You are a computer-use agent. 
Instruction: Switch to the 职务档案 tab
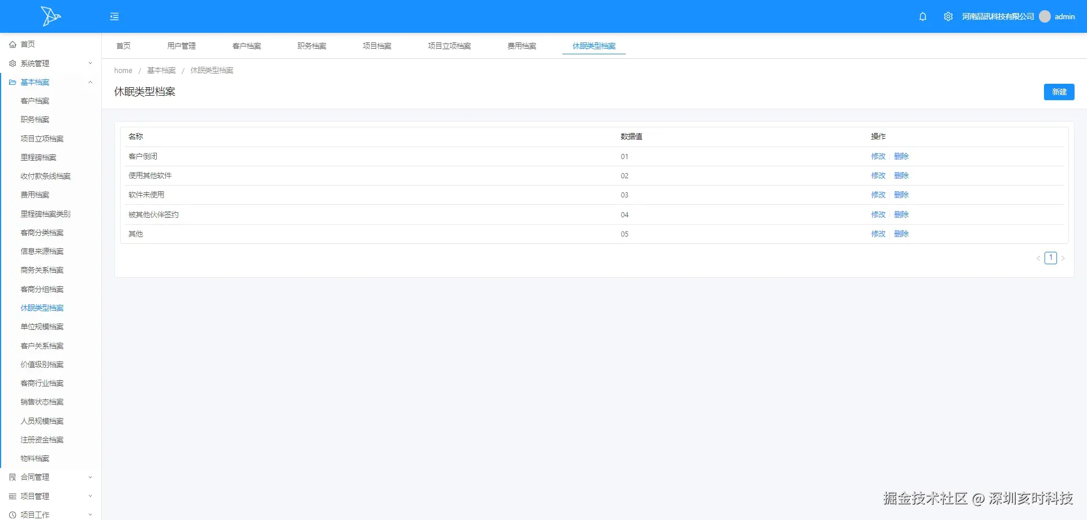312,46
